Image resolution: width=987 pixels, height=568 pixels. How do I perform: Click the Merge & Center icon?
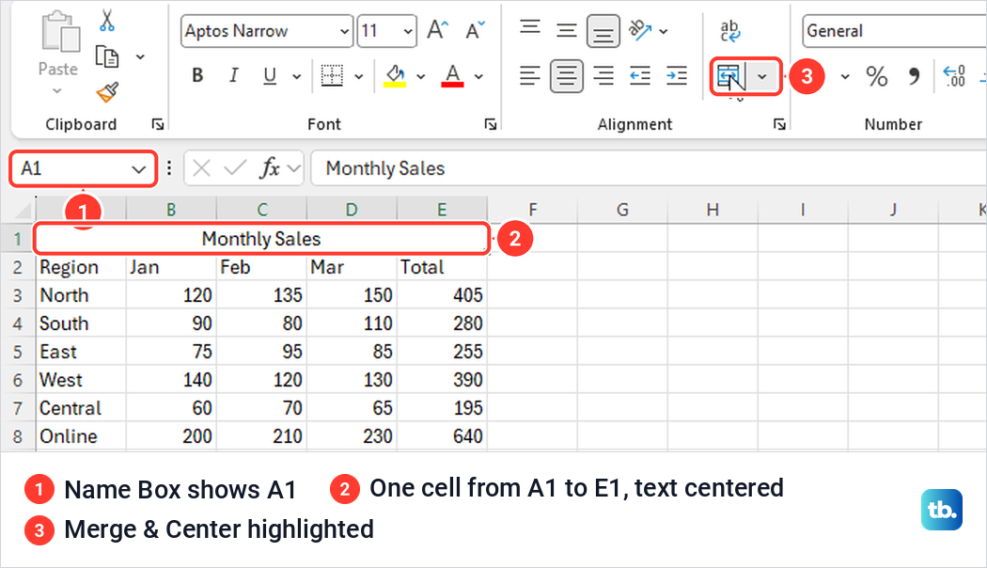pos(730,77)
